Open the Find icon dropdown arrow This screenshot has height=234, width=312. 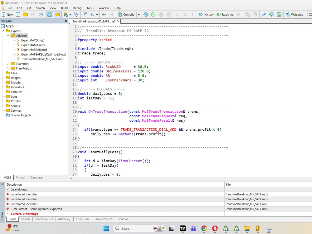[71, 15]
